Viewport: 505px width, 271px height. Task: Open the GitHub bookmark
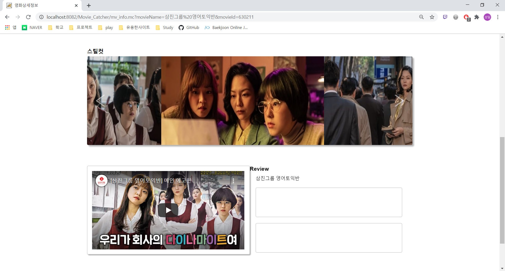(189, 27)
